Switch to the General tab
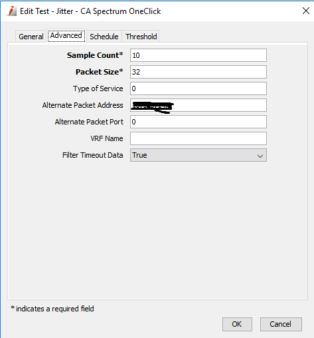The height and width of the screenshot is (338, 314). [x=31, y=37]
